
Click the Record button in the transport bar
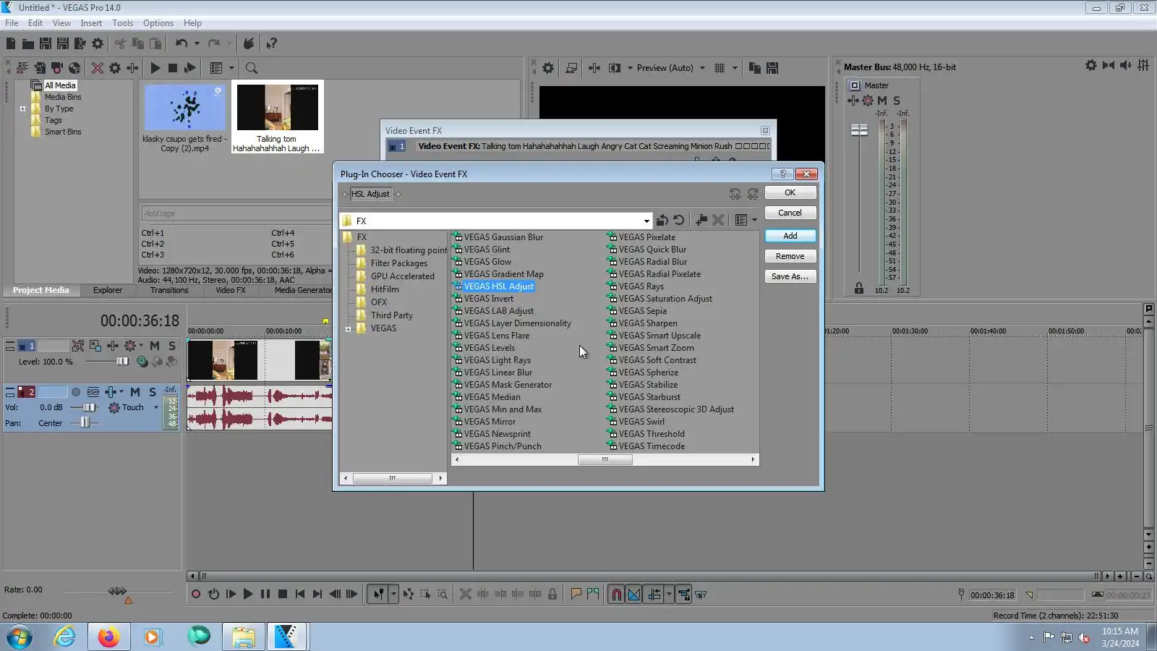point(196,595)
